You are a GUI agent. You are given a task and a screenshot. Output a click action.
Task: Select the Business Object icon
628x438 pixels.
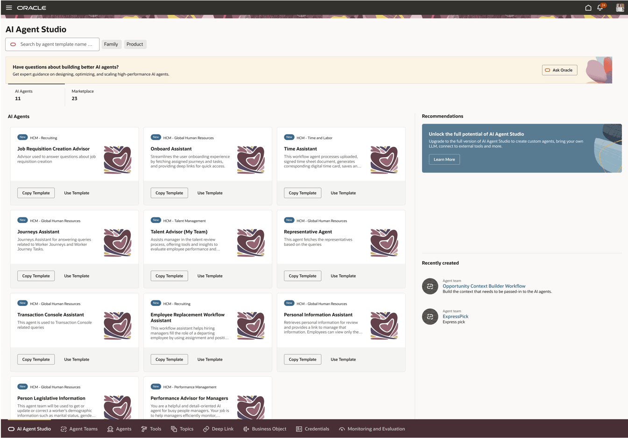tap(264, 429)
